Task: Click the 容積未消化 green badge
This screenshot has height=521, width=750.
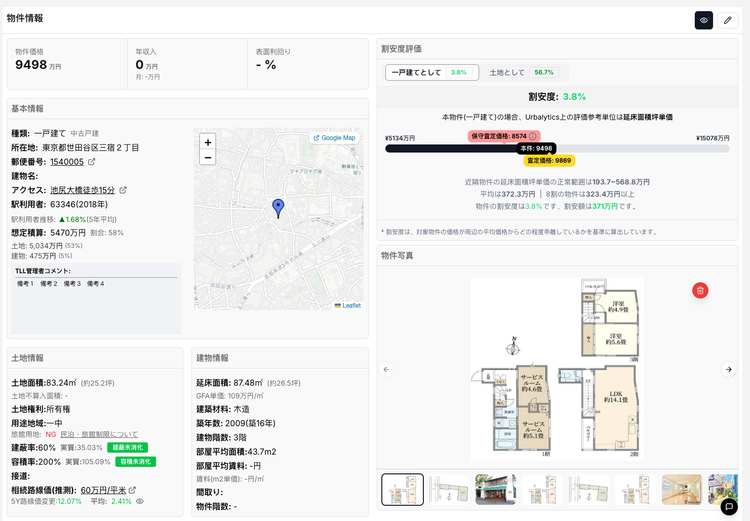Action: pos(136,462)
